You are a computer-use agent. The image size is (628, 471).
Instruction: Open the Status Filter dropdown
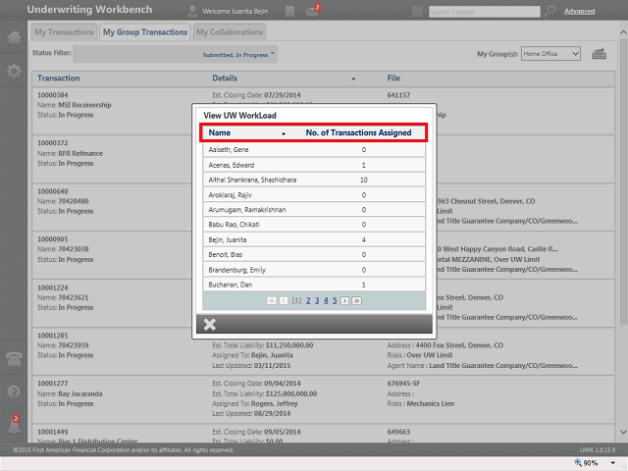[x=175, y=54]
